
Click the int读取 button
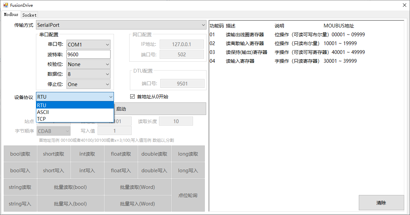[x=87, y=154]
